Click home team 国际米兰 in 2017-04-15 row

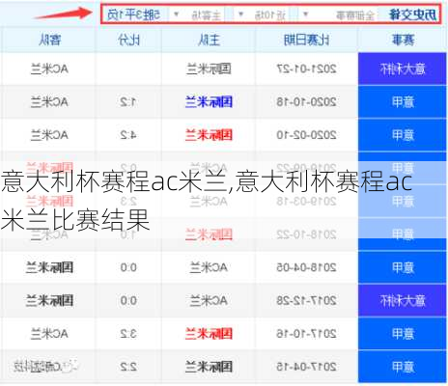click(x=209, y=367)
